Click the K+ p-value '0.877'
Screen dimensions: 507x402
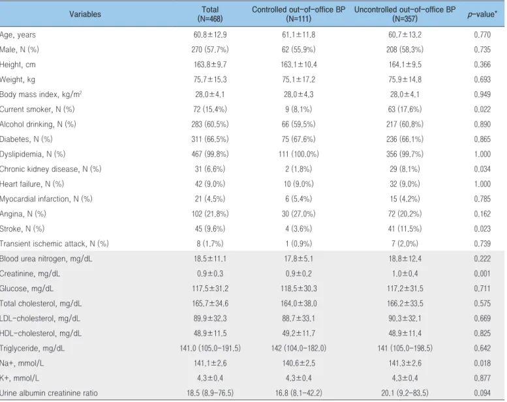point(482,378)
